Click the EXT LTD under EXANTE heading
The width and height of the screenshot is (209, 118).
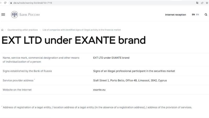tap(73, 40)
